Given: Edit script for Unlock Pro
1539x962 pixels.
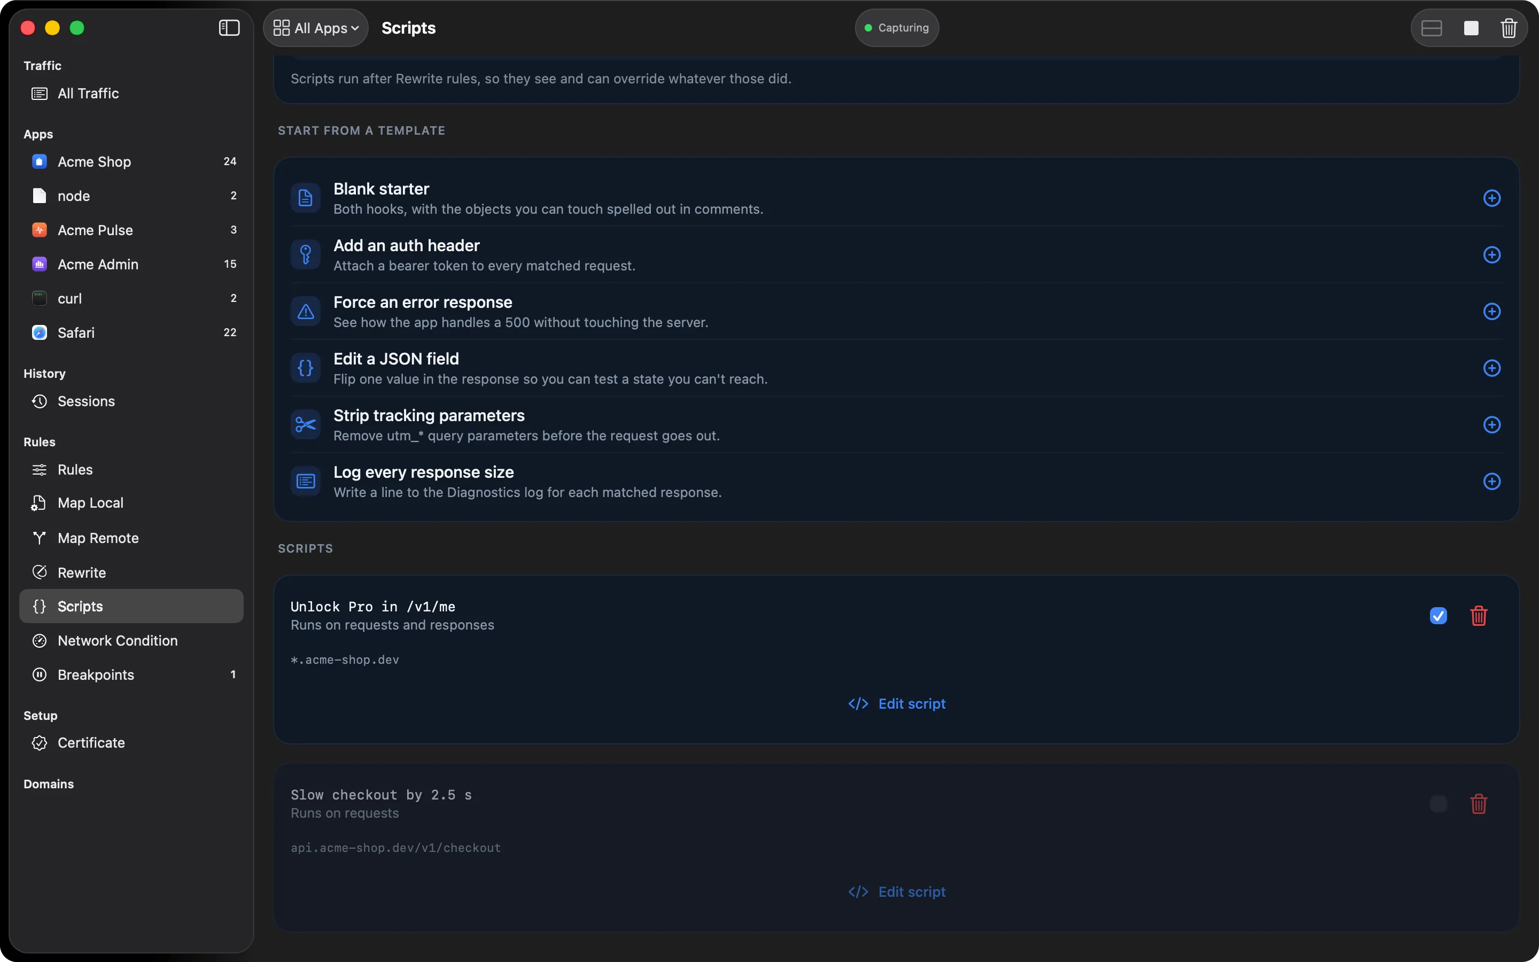Looking at the screenshot, I should pyautogui.click(x=897, y=704).
